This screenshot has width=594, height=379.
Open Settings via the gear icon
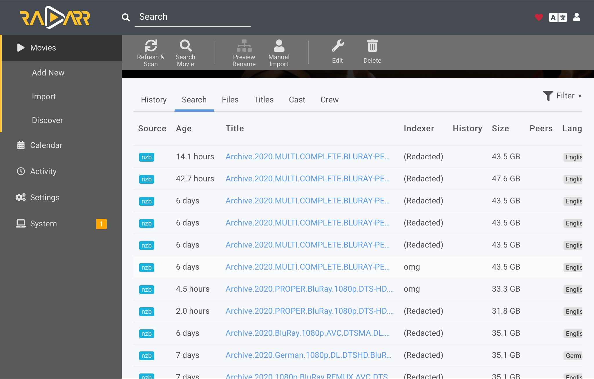tap(45, 197)
